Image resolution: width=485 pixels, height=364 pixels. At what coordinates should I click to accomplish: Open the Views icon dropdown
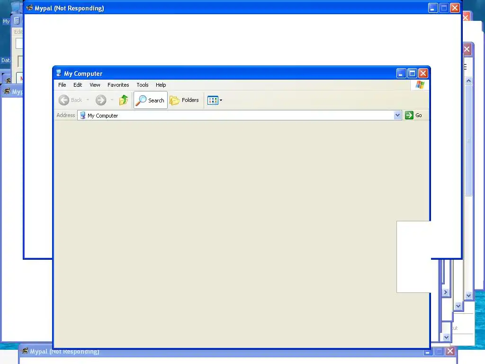pos(215,100)
